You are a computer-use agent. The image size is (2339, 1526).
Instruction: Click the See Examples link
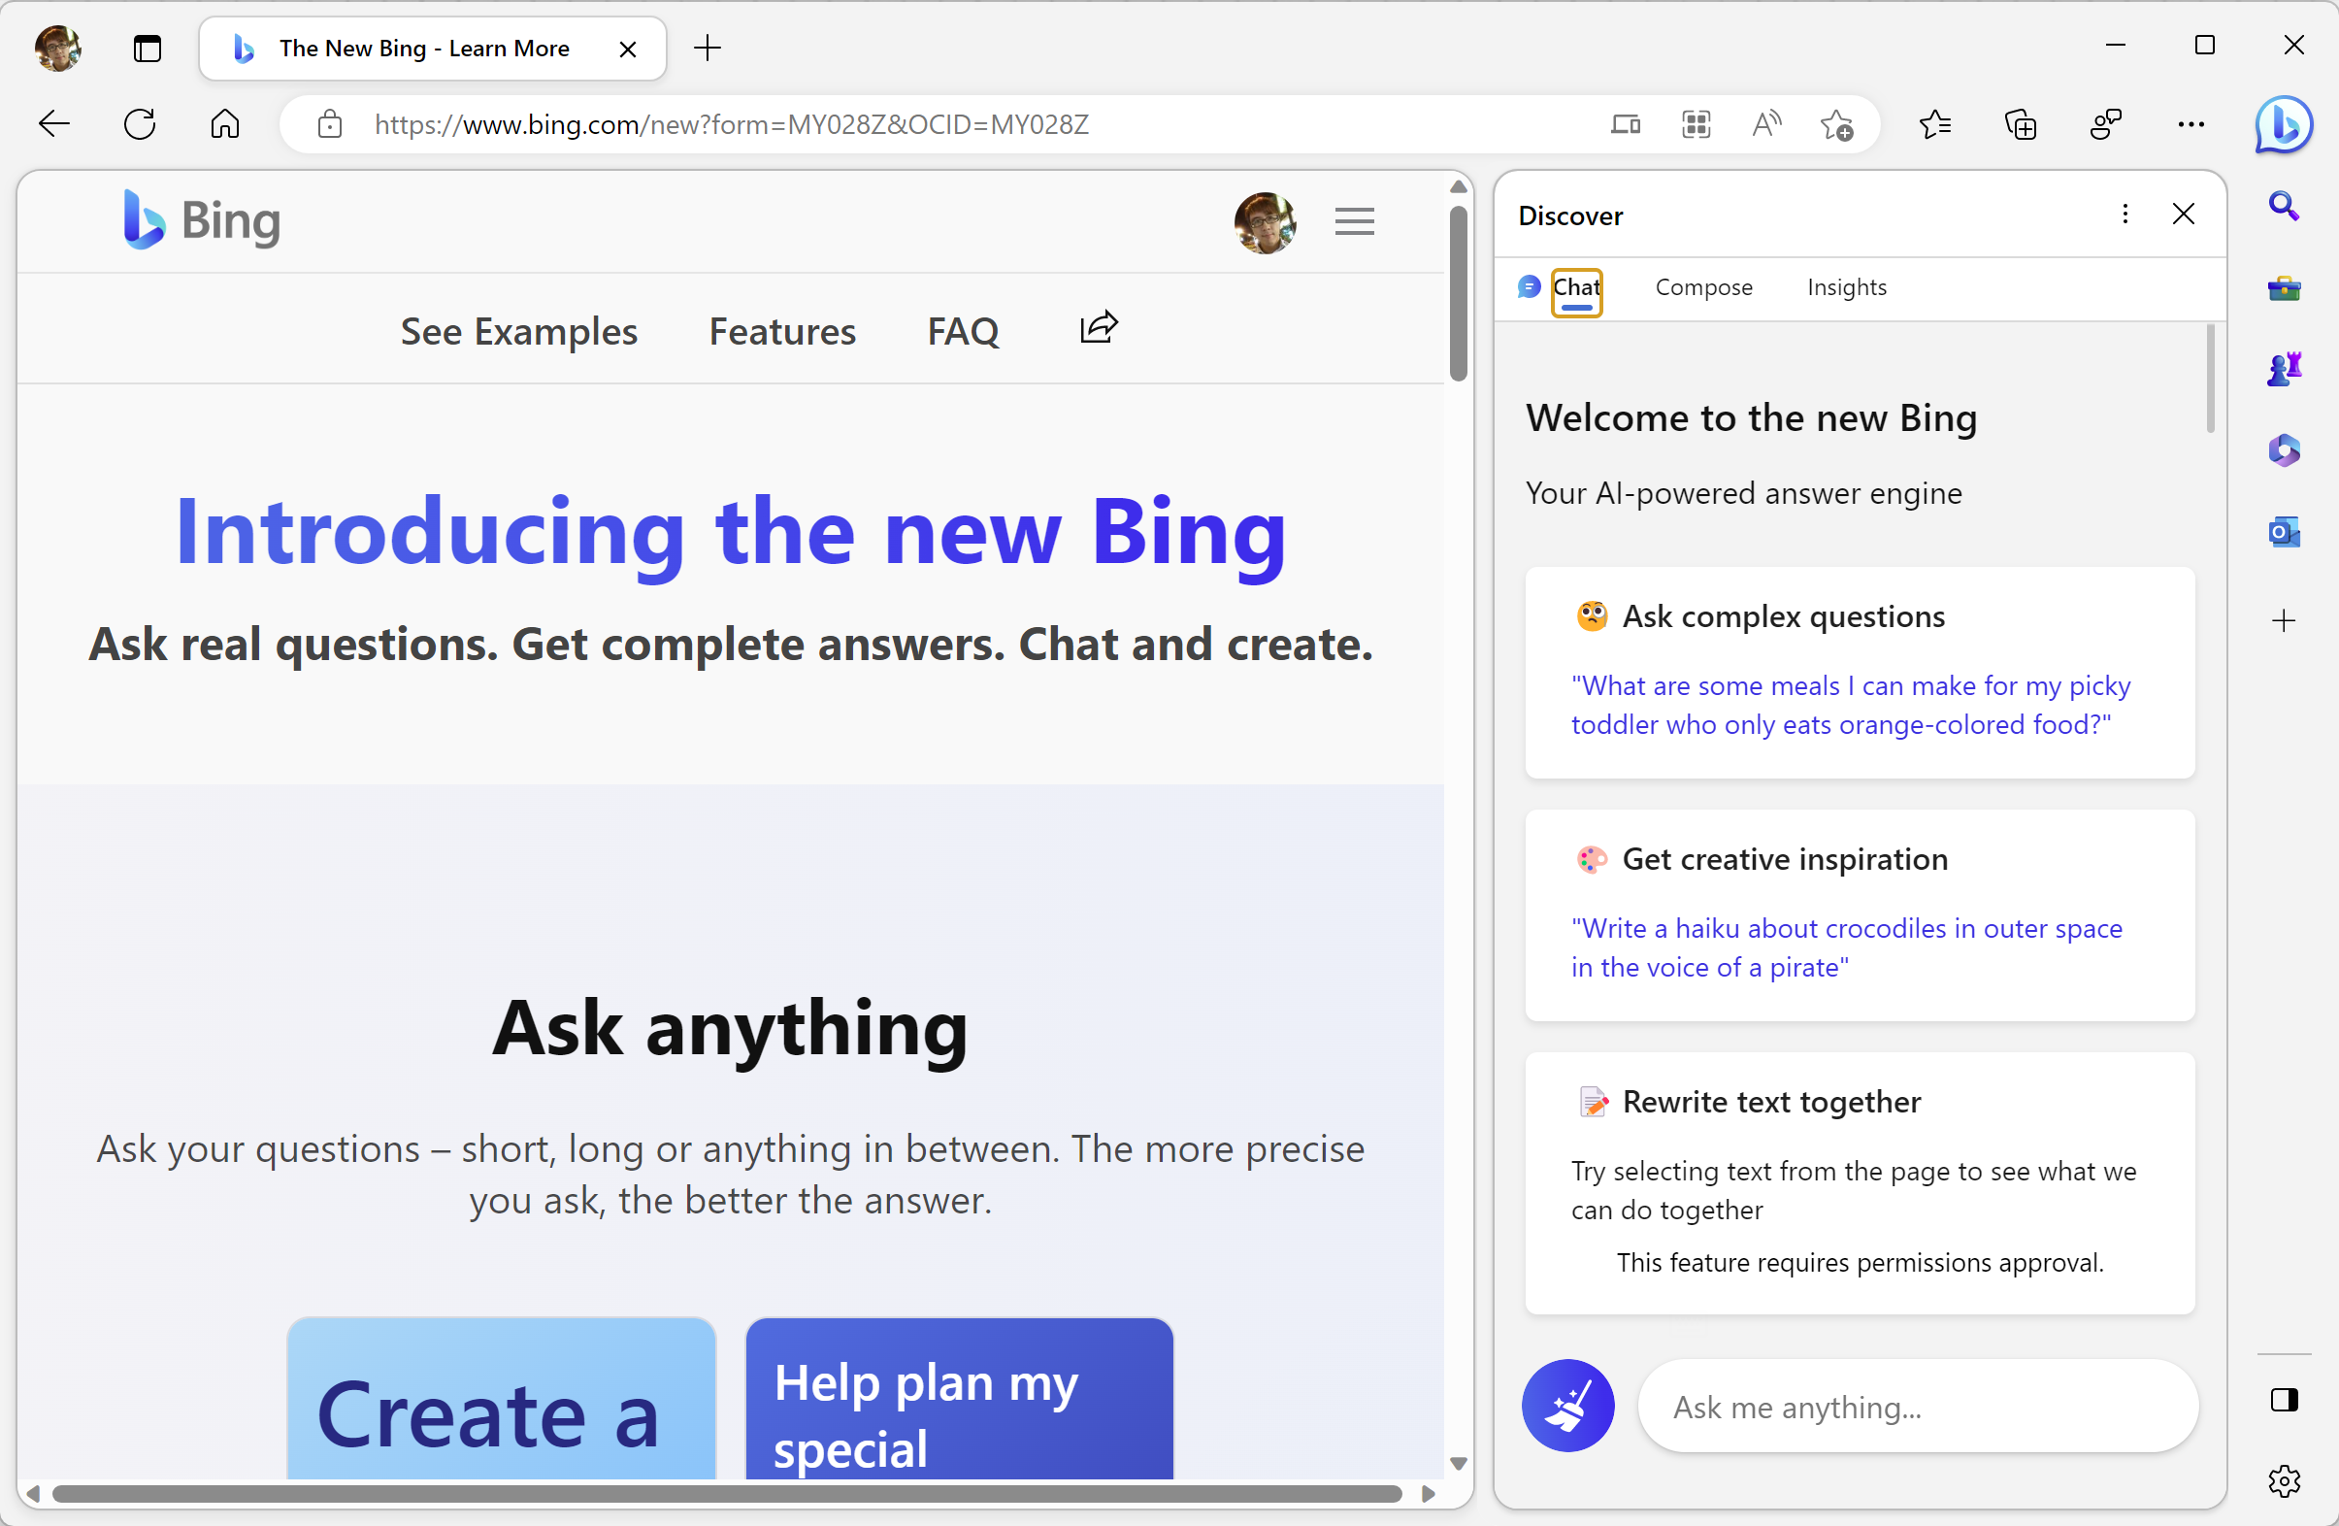519,331
